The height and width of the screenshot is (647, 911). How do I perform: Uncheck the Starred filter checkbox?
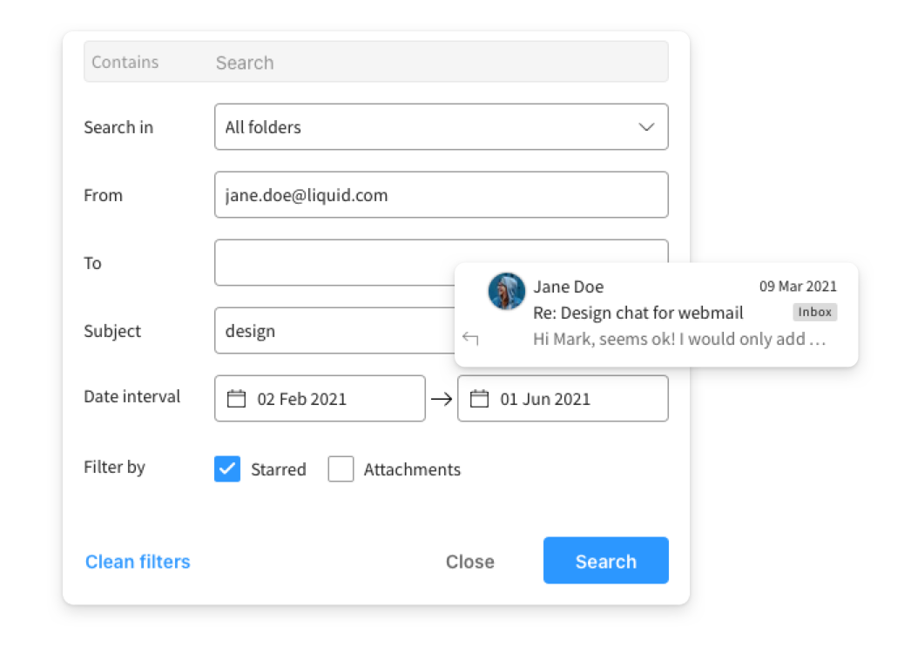coord(227,468)
